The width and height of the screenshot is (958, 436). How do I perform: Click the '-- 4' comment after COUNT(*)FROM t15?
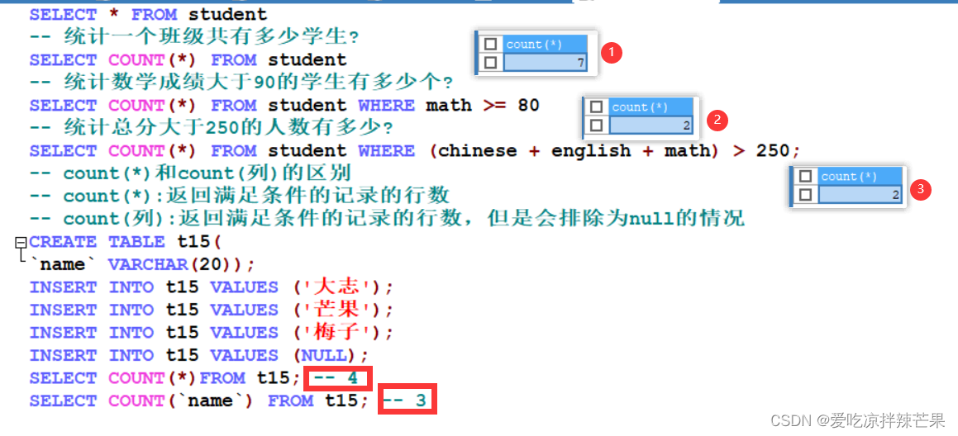(x=337, y=378)
